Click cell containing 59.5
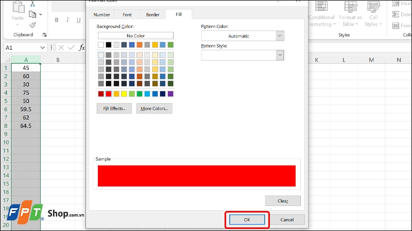This screenshot has width=412, height=231. (x=26, y=109)
